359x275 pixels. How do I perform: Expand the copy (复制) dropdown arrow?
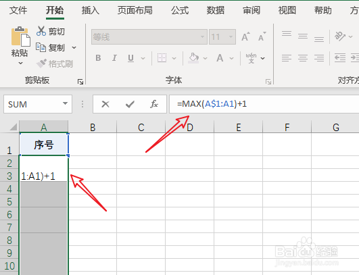pyautogui.click(x=74, y=47)
